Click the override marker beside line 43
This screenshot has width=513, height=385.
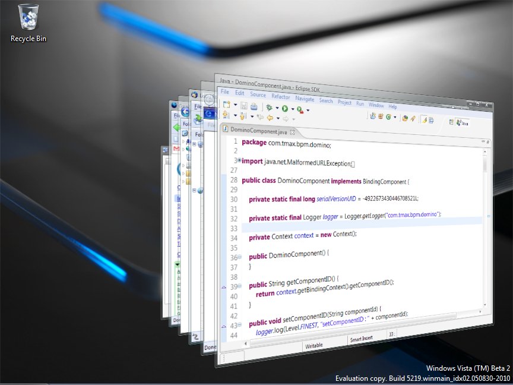(224, 326)
